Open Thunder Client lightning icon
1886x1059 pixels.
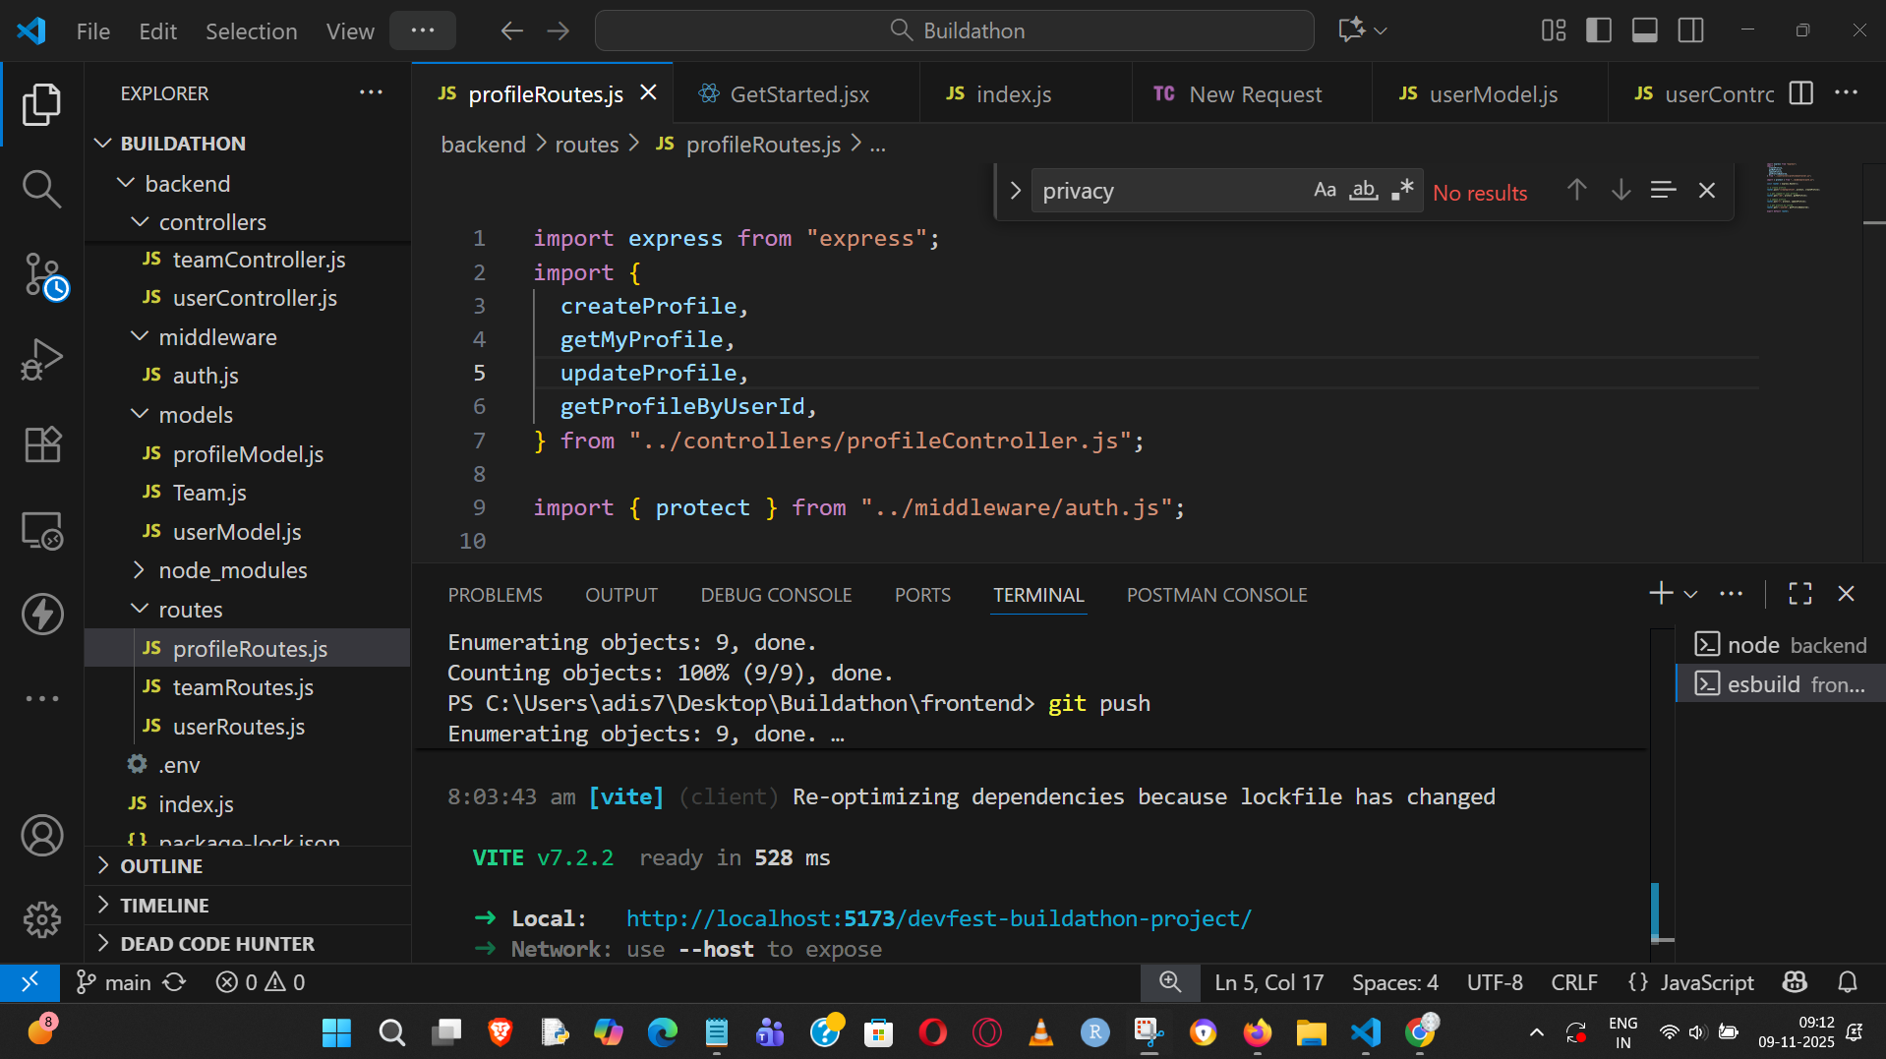[41, 615]
